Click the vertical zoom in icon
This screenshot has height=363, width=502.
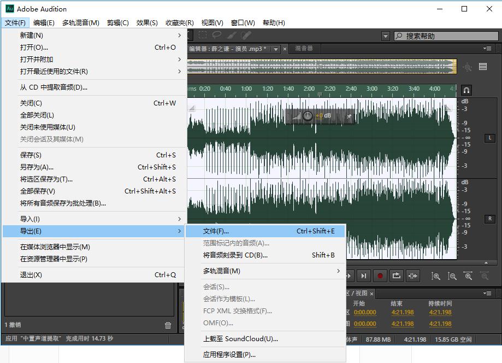tap(436, 276)
